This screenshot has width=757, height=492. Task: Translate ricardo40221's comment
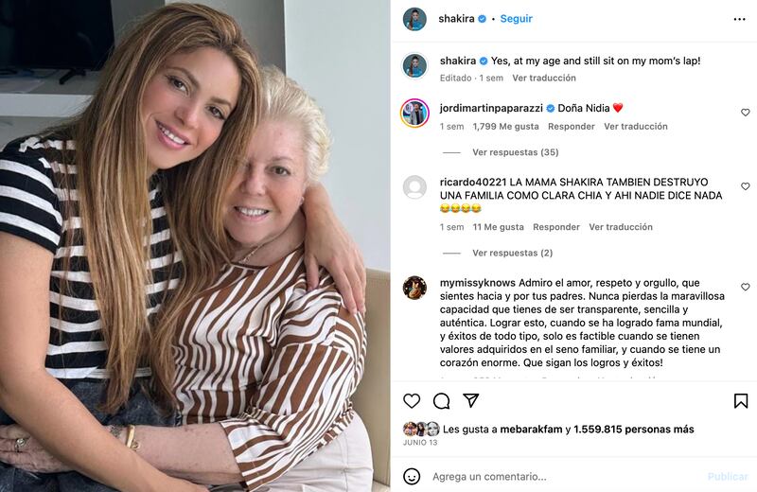[621, 226]
